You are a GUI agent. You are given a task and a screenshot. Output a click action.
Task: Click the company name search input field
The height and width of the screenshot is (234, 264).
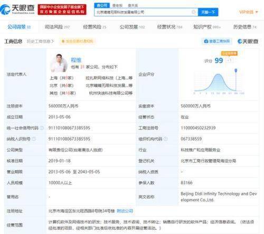click(144, 12)
